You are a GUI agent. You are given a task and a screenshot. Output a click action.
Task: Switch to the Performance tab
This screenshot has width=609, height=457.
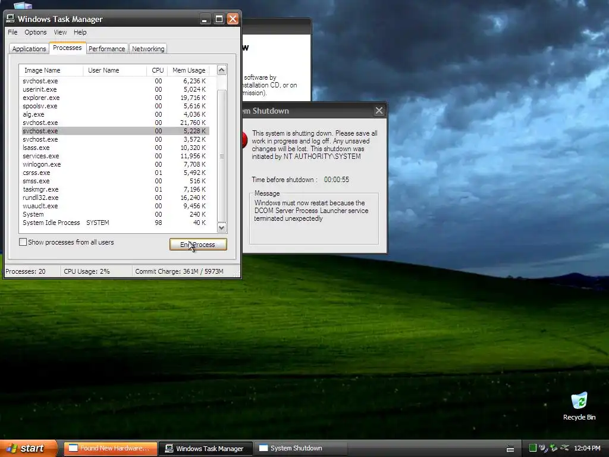pyautogui.click(x=107, y=49)
